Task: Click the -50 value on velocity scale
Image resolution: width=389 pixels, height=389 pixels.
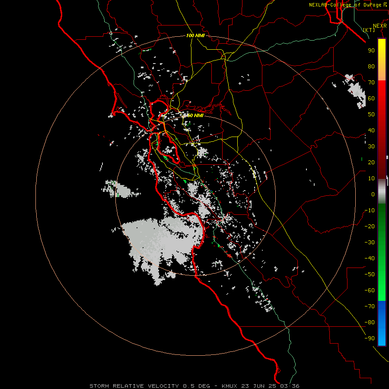Action: (370, 274)
